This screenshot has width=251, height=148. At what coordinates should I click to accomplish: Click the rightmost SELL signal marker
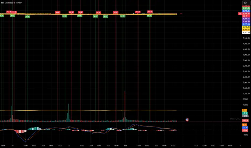coord(150,12)
